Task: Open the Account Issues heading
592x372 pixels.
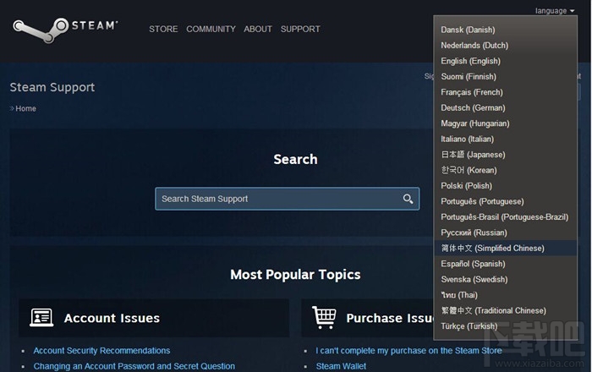Action: [x=112, y=318]
